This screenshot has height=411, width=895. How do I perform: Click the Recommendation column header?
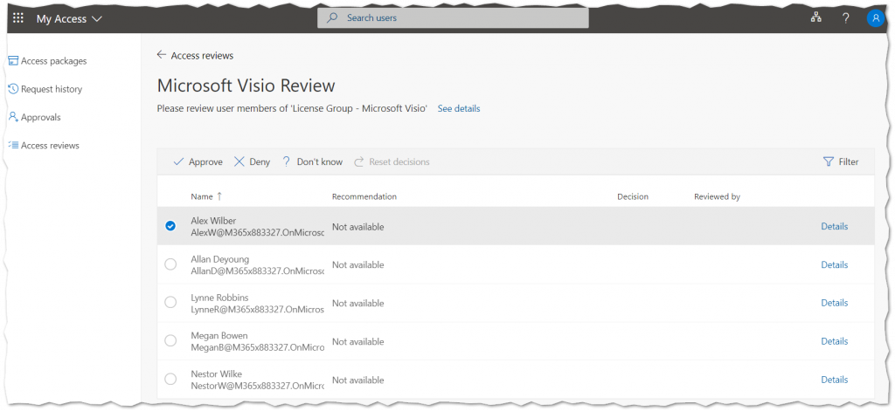[x=364, y=196]
